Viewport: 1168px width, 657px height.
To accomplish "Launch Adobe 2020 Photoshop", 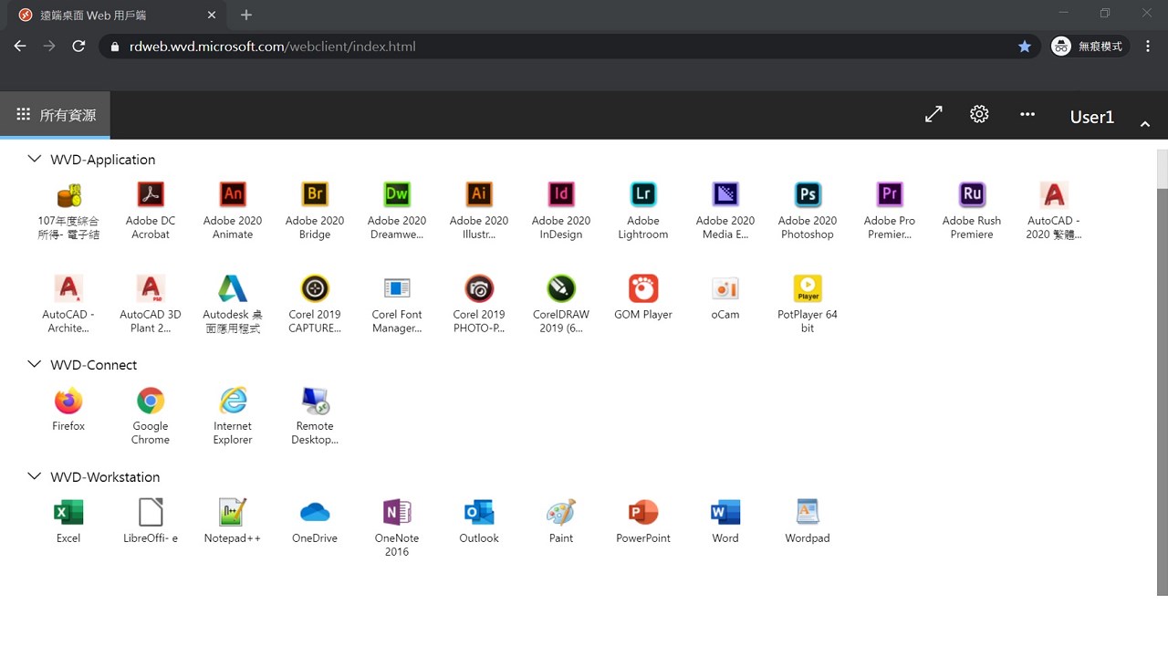I will [808, 210].
